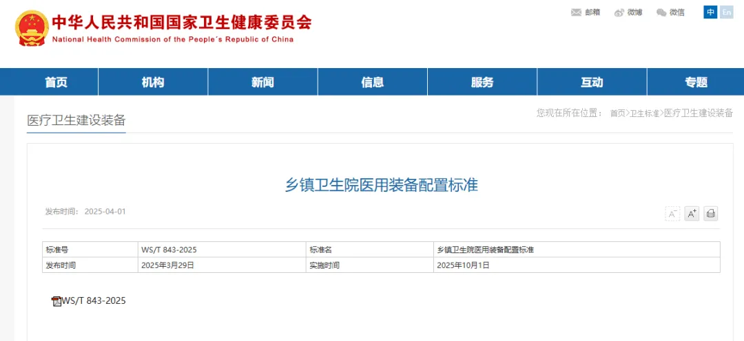Select 新闻 in the navigation bar
This screenshot has height=341, width=744.
[262, 82]
